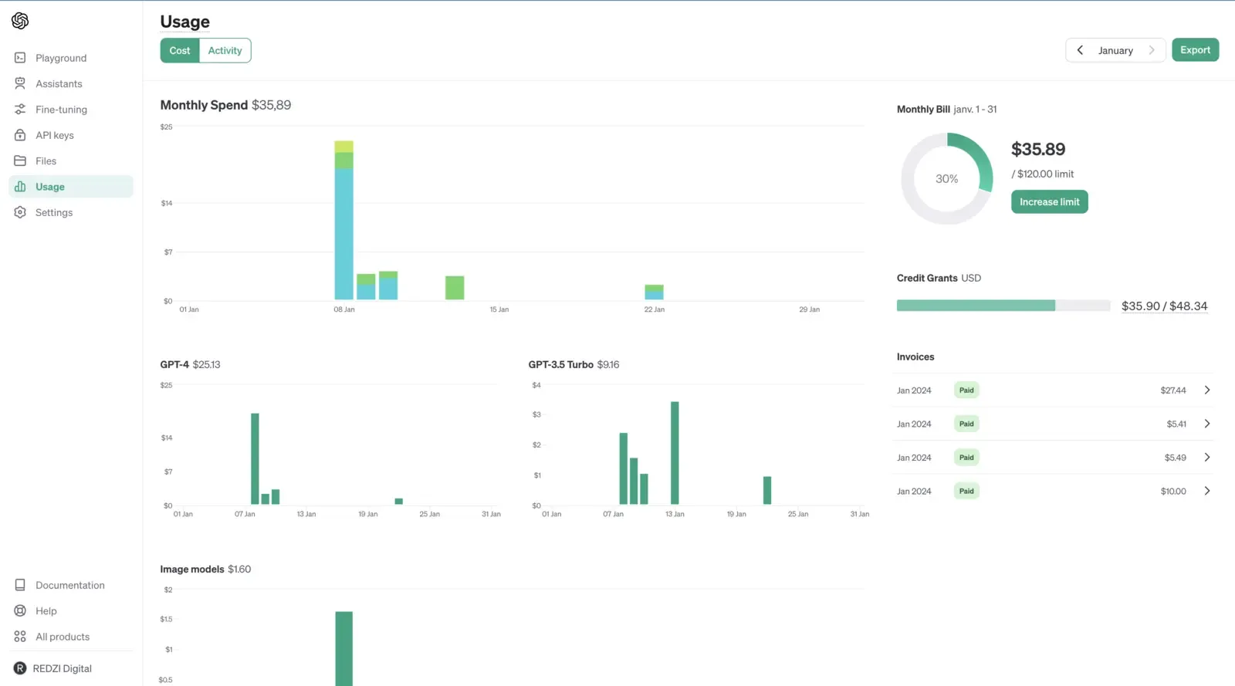Open Assistants from sidebar
The image size is (1235, 686).
click(71, 83)
